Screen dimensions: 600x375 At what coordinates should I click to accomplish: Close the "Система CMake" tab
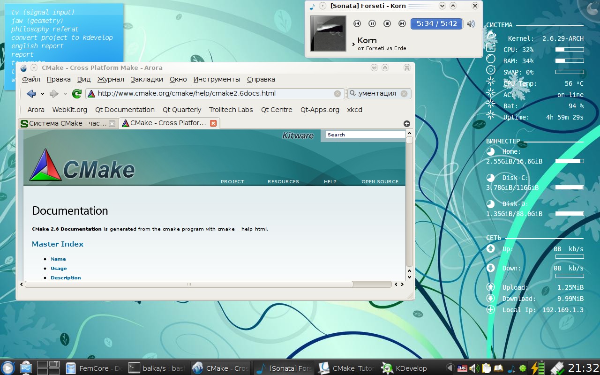click(112, 124)
